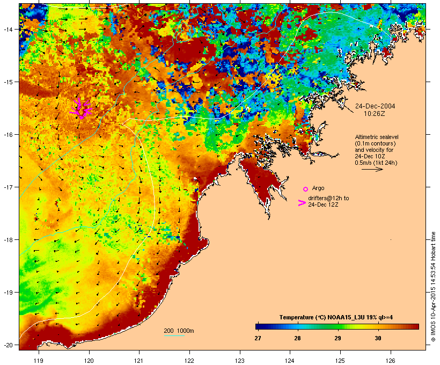Click the longitude label 124
This screenshot has width=440, height=365.
coord(290,361)
